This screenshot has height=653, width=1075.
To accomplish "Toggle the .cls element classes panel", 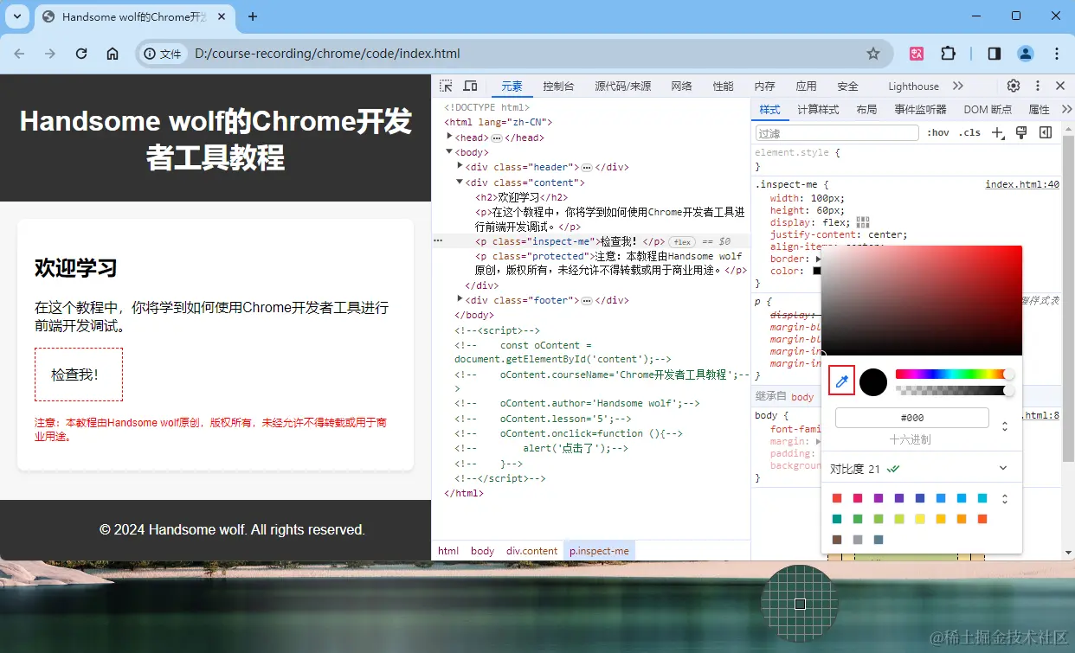I will click(970, 132).
